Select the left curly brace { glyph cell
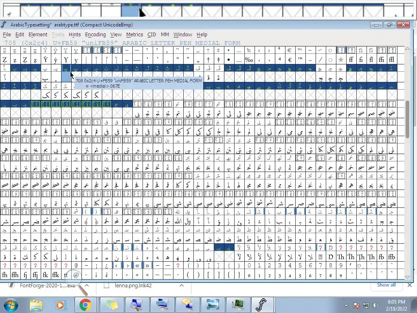417x313 pixels. [x=229, y=275]
